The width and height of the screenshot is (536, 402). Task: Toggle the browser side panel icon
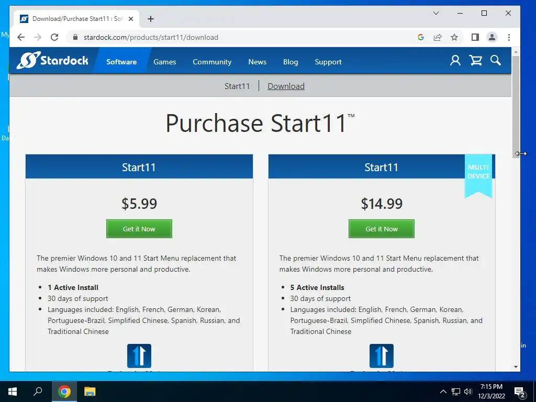pos(475,37)
